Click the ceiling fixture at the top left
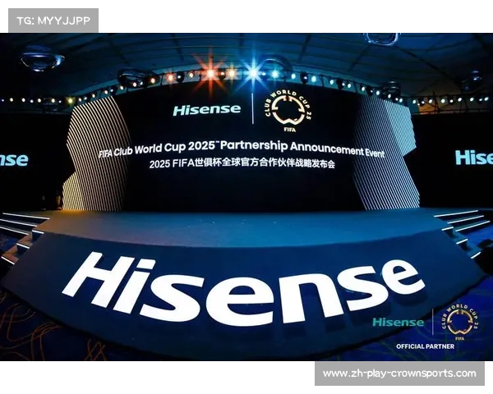This screenshot has width=493, height=394. (41, 59)
